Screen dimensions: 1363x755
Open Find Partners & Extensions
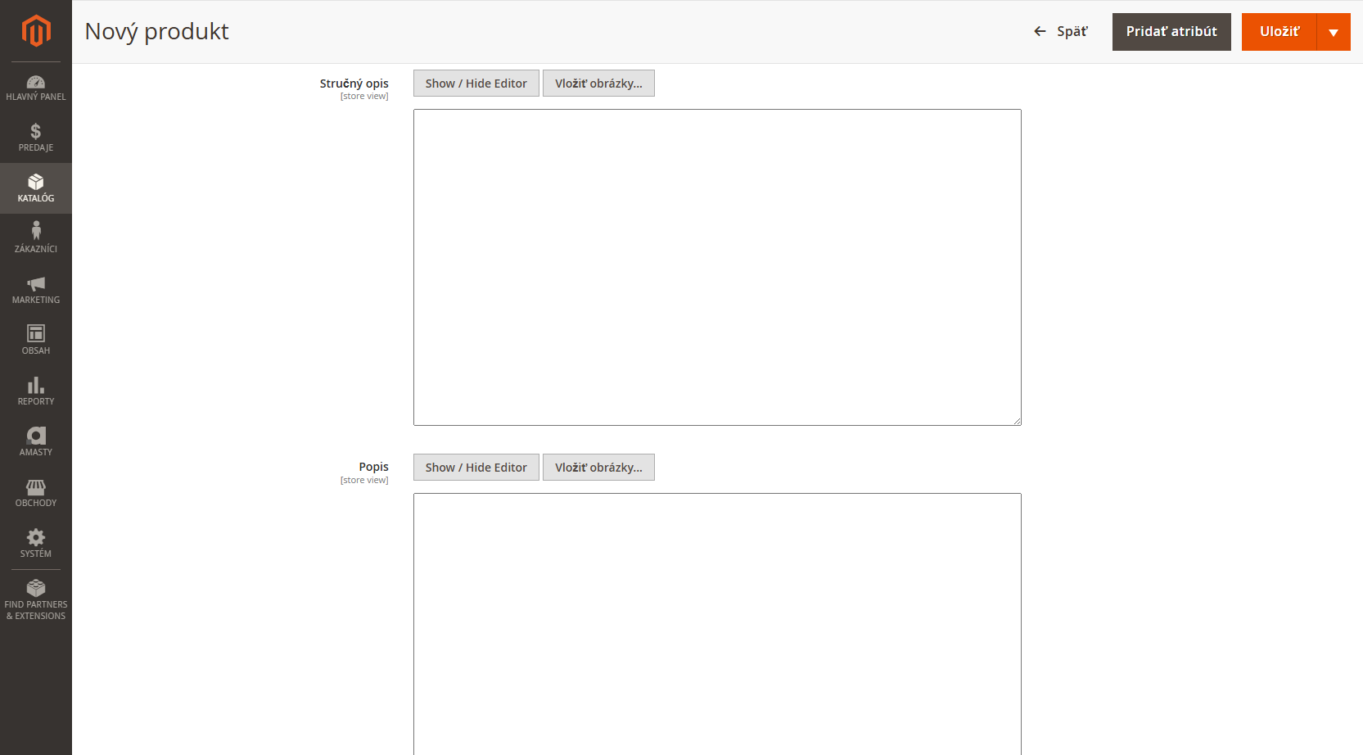(36, 600)
